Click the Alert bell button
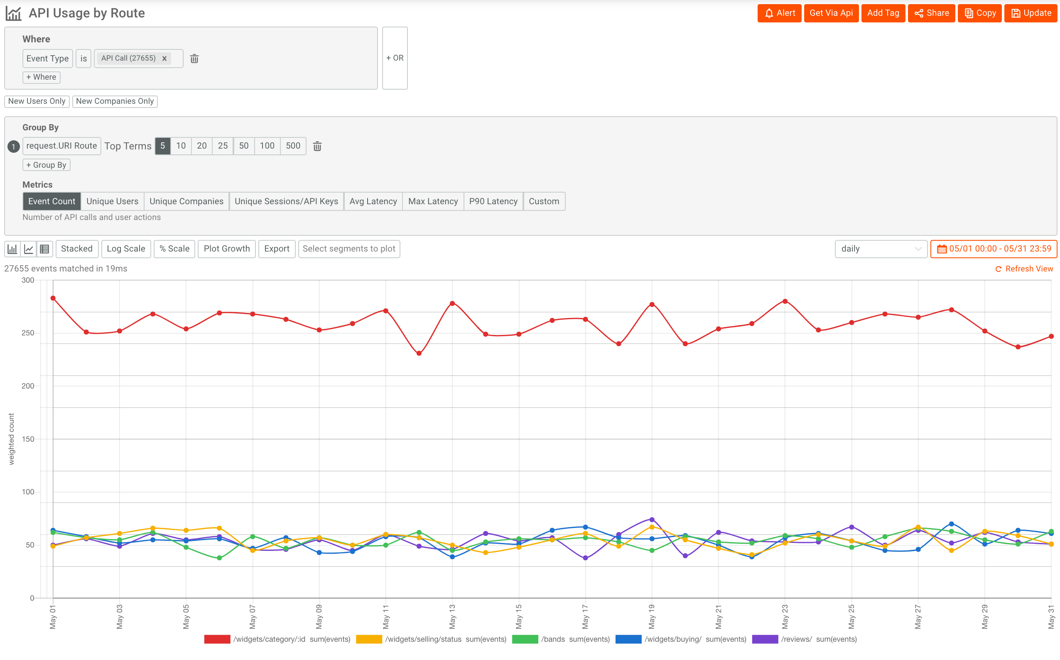This screenshot has width=1060, height=660. [x=779, y=13]
